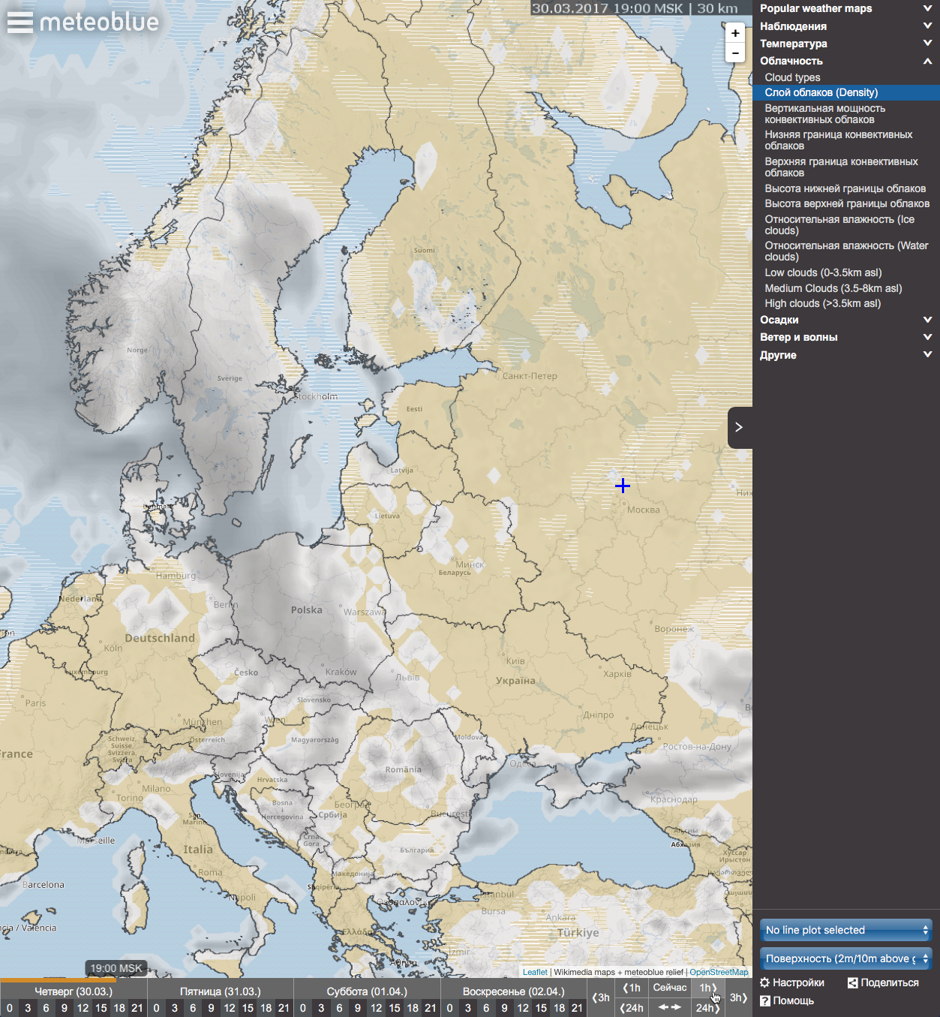Image resolution: width=940 pixels, height=1017 pixels.
Task: Step forward 3 hours
Action: pos(738,997)
